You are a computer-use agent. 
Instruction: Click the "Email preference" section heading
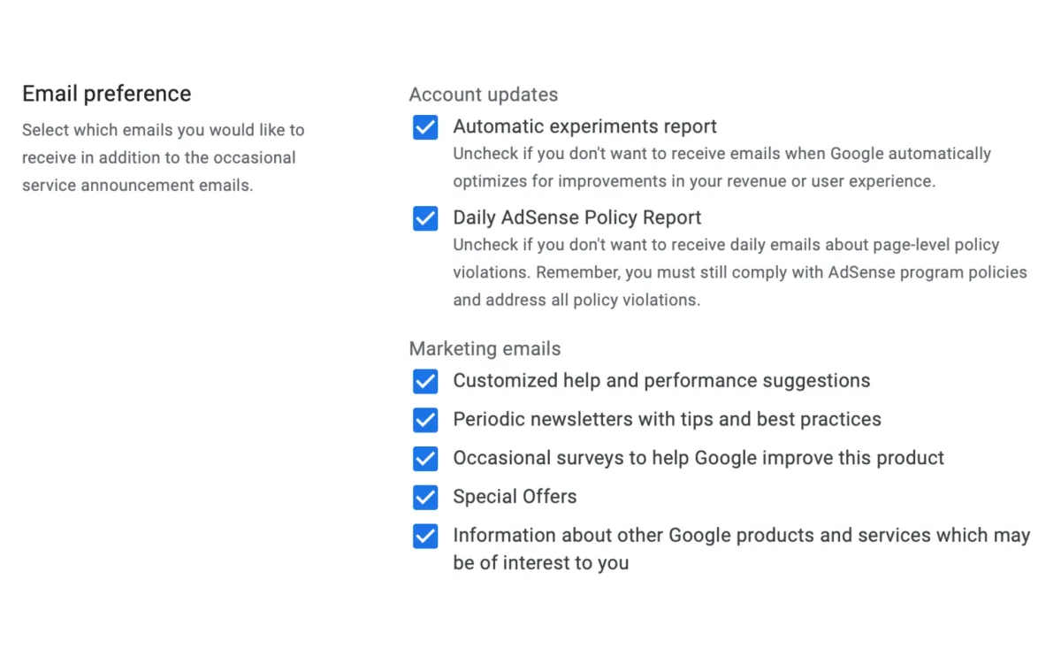pyautogui.click(x=106, y=94)
